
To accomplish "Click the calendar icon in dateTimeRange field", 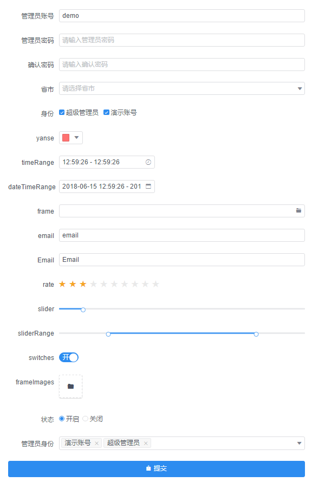I will pyautogui.click(x=148, y=187).
